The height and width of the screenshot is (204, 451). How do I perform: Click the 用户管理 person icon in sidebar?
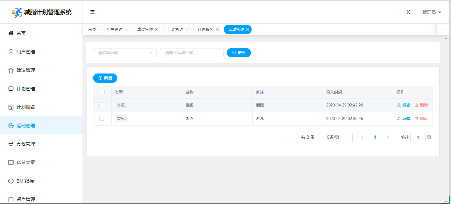11,51
